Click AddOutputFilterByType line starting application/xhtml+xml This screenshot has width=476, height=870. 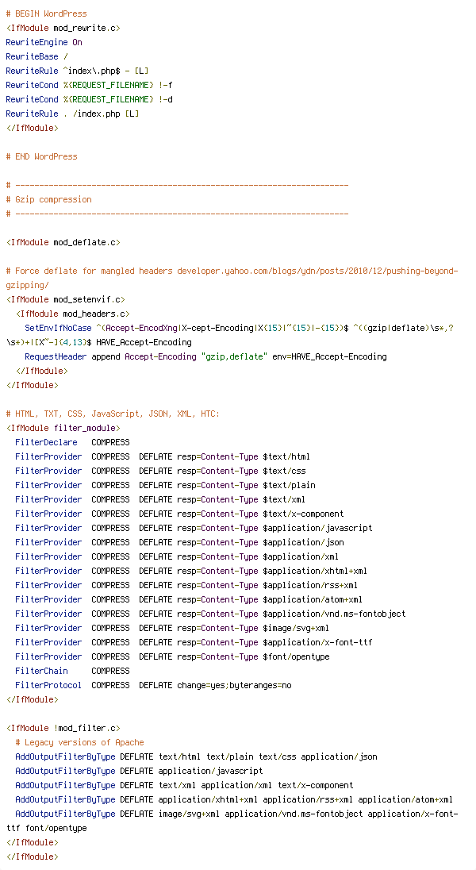click(x=234, y=799)
